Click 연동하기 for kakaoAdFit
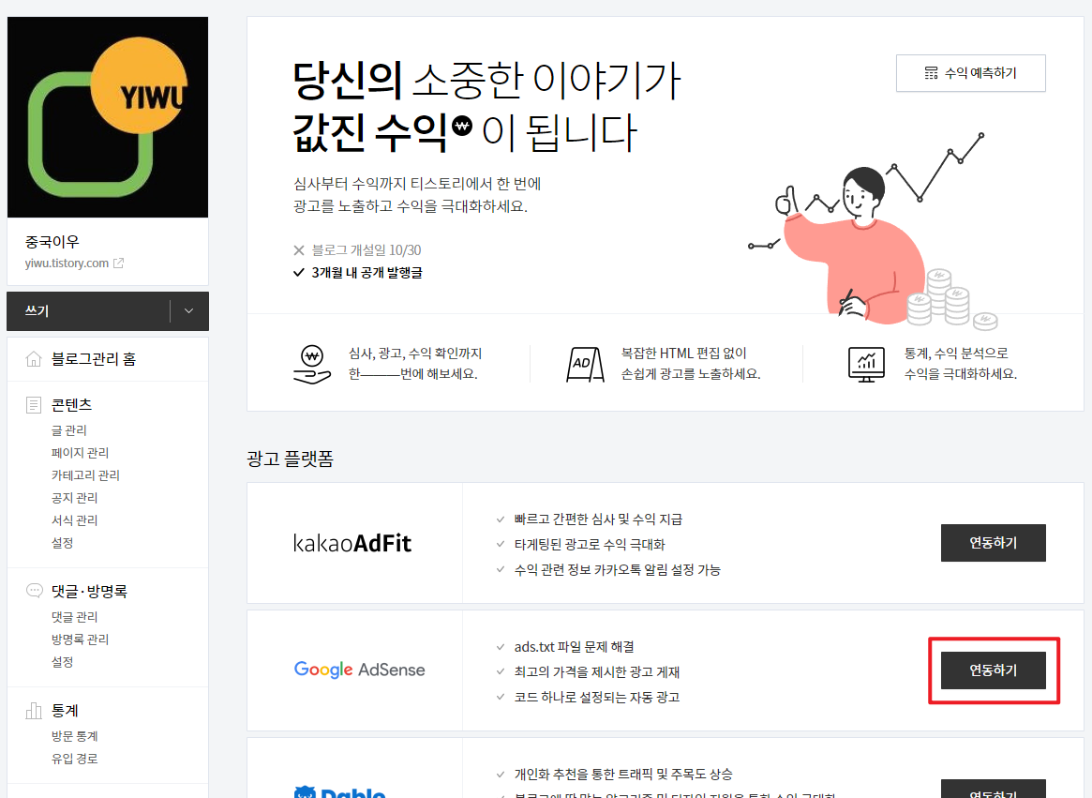 click(x=993, y=543)
